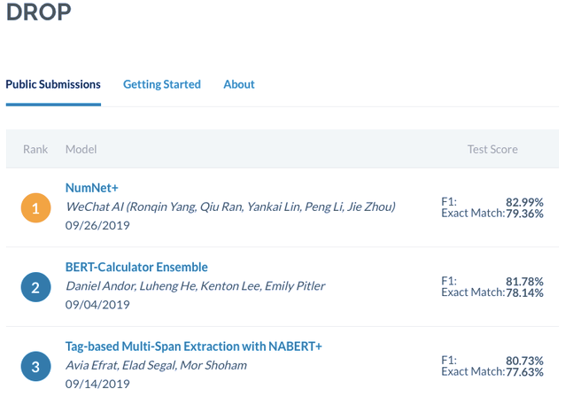The image size is (565, 397).
Task: Click the 09/26/2019 submission date
Action: pos(97,225)
